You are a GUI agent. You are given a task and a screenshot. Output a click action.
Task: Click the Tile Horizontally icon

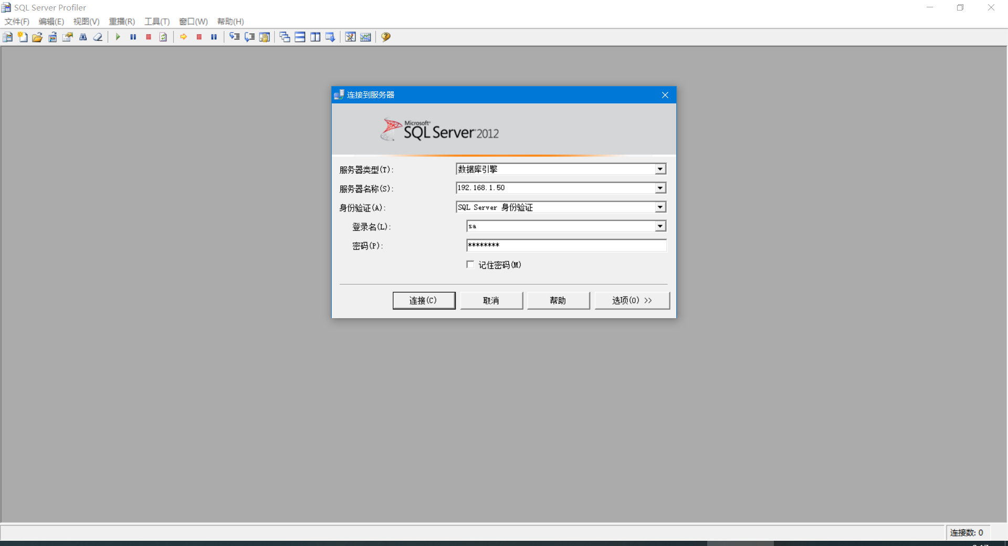[300, 37]
